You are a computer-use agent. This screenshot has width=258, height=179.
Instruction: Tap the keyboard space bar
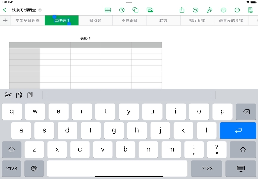(x=117, y=169)
